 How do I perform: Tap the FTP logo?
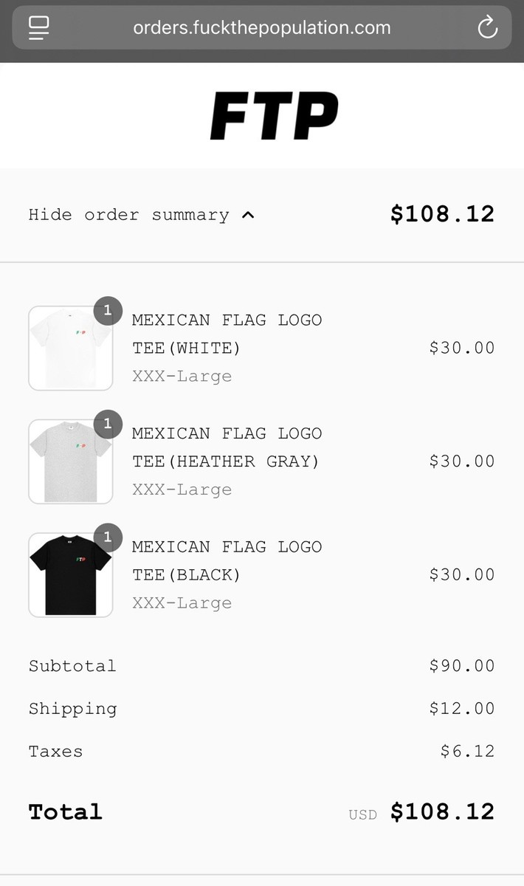(274, 116)
